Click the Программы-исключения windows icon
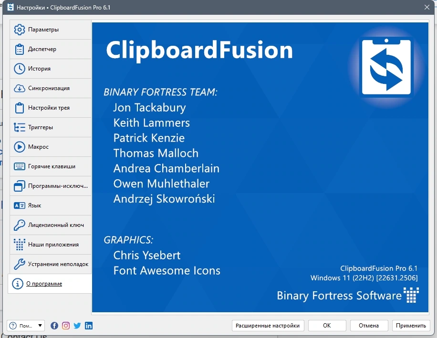Screen dimensions: 437x338 point(19,186)
